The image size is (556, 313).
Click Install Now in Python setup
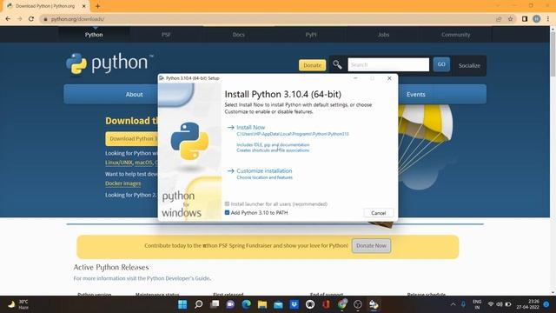tap(250, 127)
